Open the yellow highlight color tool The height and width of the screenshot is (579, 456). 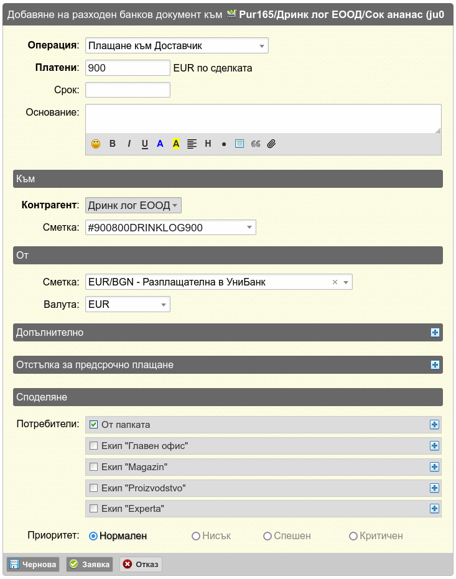176,144
